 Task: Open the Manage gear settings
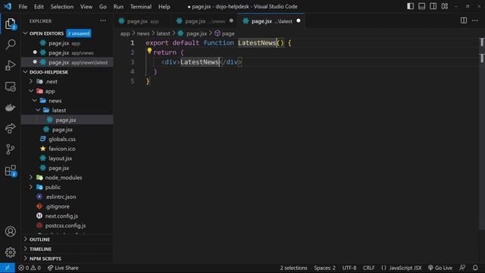tap(10, 253)
